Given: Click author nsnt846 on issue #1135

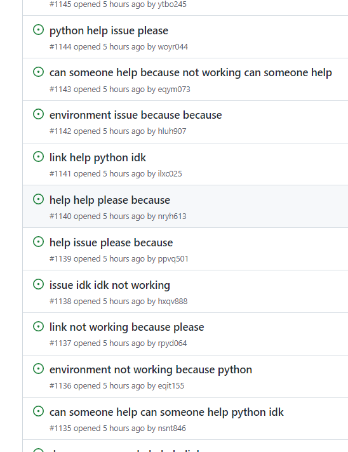Looking at the screenshot, I should point(171,429).
